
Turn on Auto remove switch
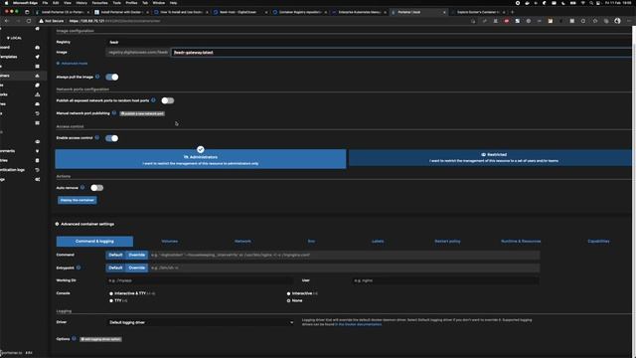[x=97, y=188]
